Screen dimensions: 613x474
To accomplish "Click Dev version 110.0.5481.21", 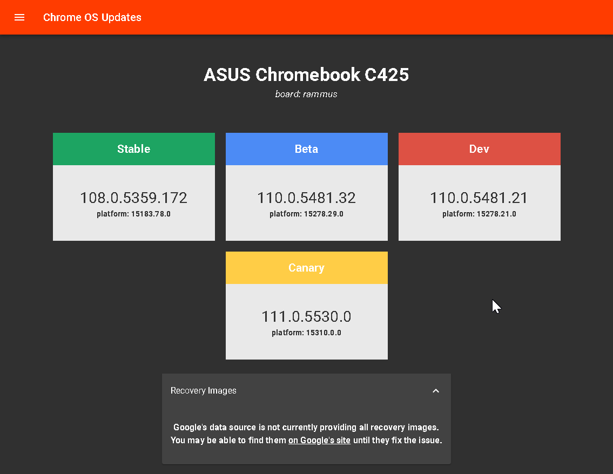I will click(479, 198).
